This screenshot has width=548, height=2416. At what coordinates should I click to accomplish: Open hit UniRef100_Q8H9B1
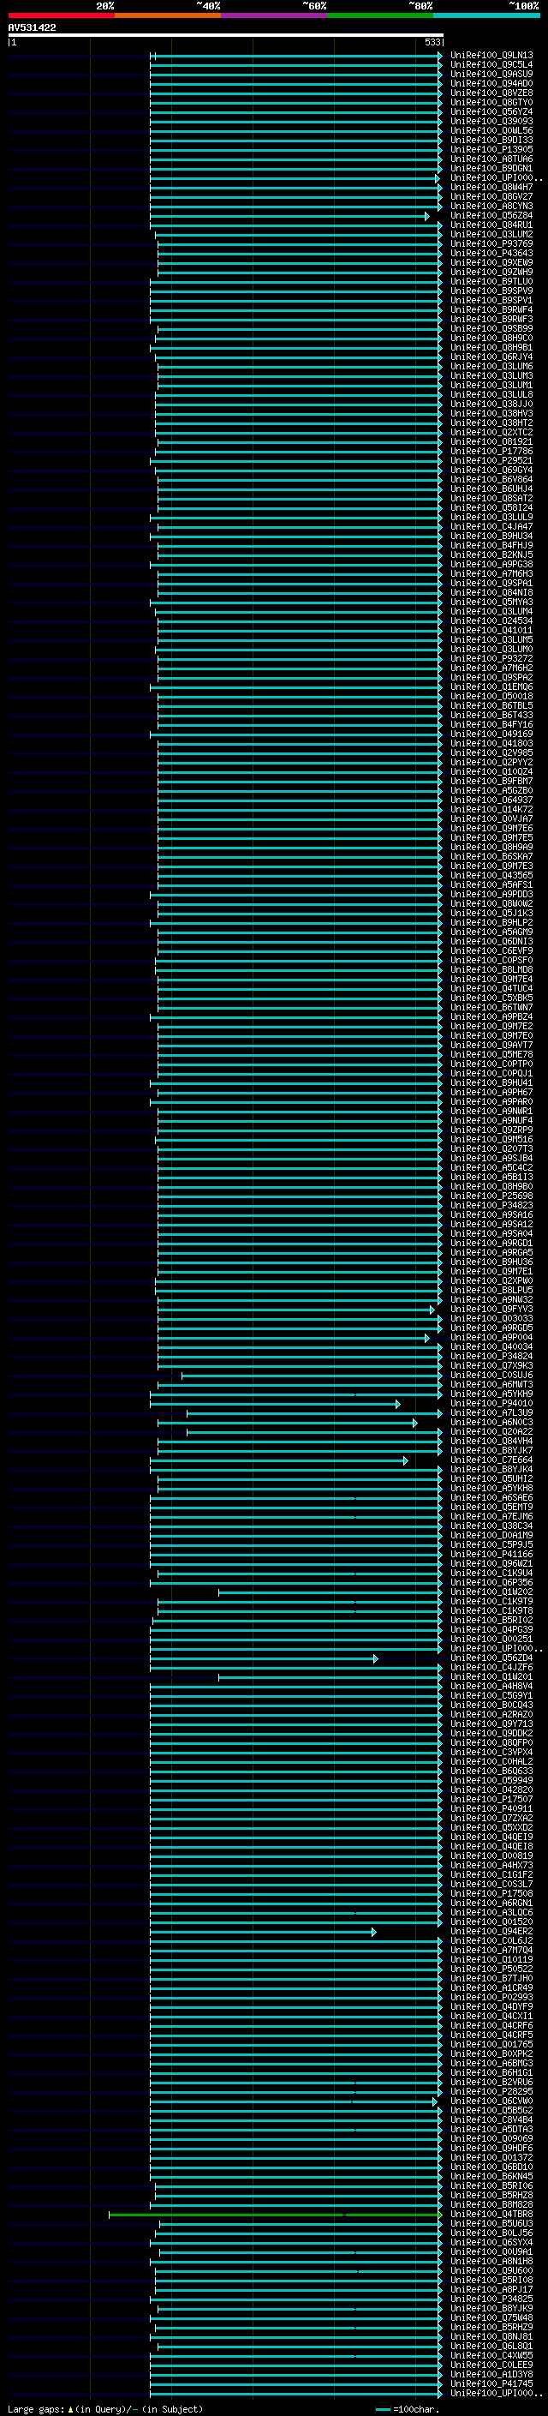point(491,347)
